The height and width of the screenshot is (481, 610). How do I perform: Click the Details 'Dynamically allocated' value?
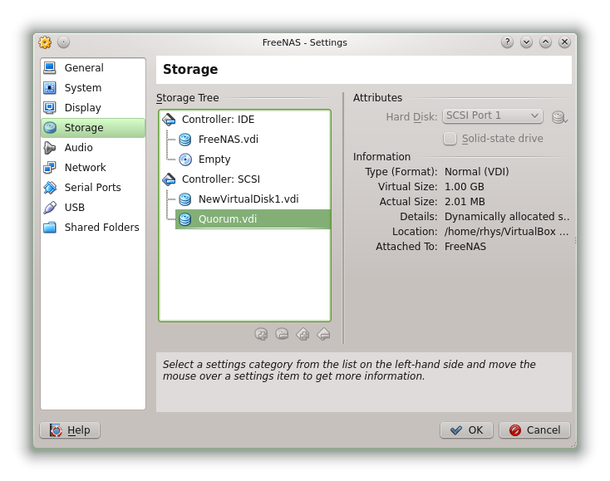point(506,217)
